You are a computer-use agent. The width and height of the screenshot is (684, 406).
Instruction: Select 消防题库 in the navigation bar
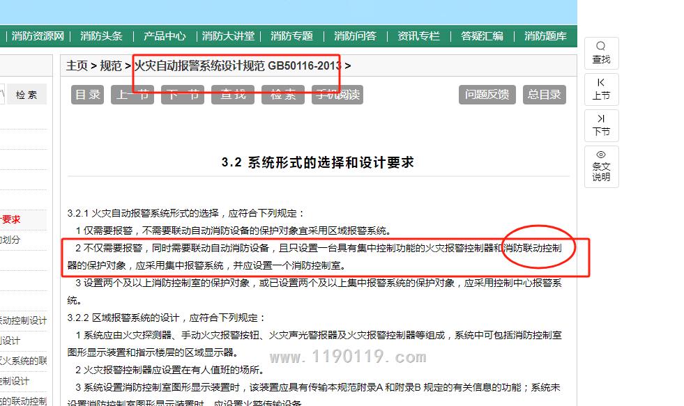click(x=545, y=36)
